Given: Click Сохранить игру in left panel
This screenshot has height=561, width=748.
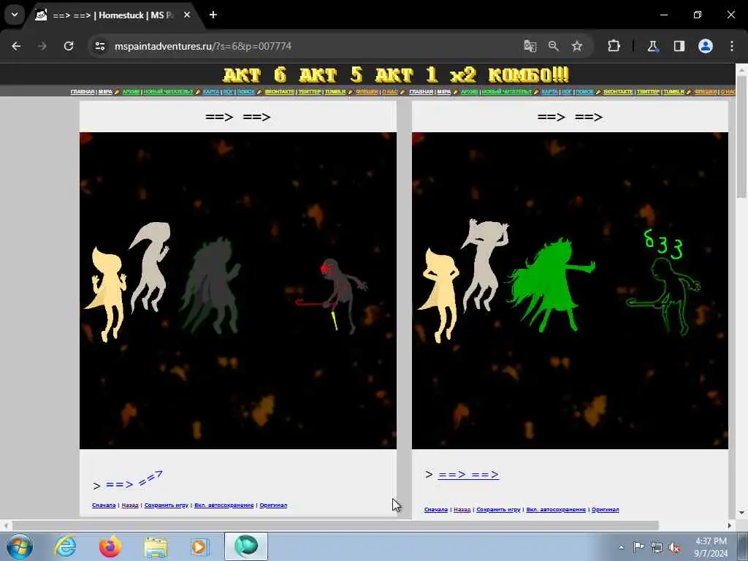Looking at the screenshot, I should point(167,505).
